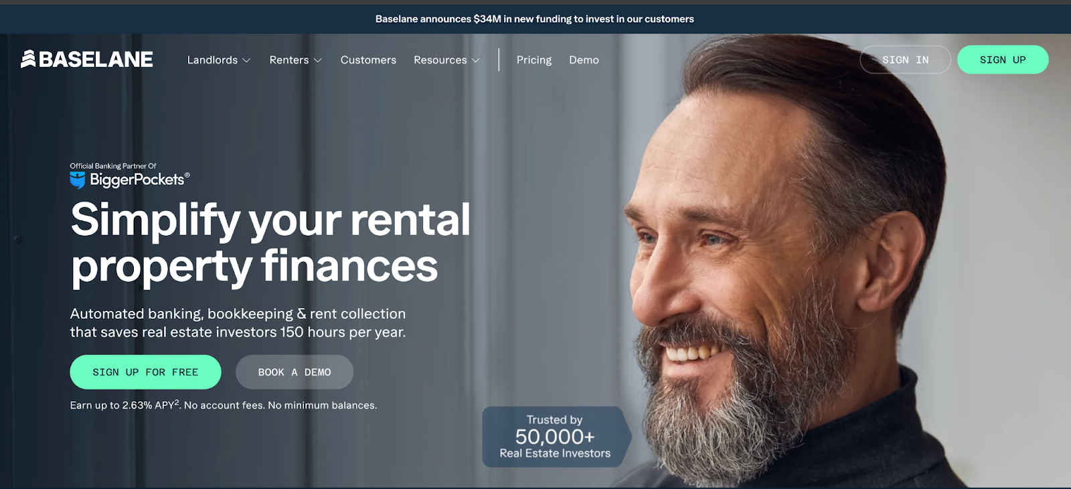The width and height of the screenshot is (1071, 489).
Task: Click the SIGN IN button
Action: 905,60
